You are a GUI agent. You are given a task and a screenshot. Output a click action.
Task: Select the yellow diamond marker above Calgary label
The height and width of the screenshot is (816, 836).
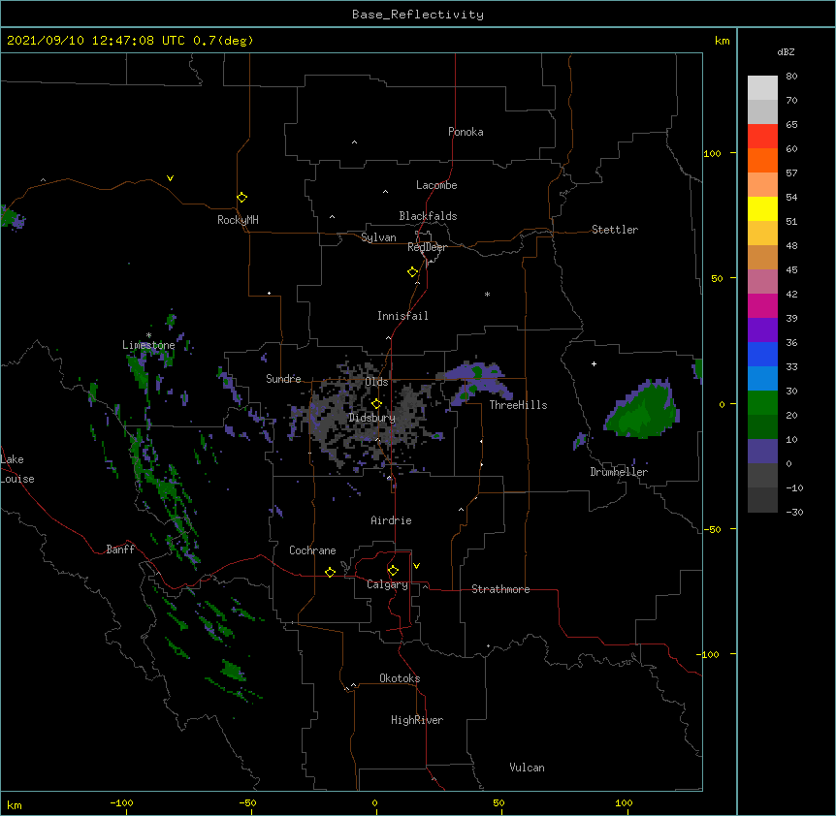[393, 571]
